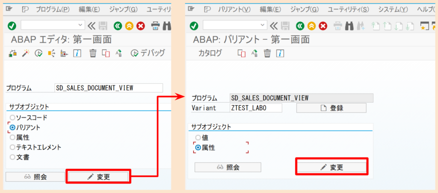The height and width of the screenshot is (193, 438).
Task: Click green Enter checkmark in Variant window
Action: click(194, 26)
